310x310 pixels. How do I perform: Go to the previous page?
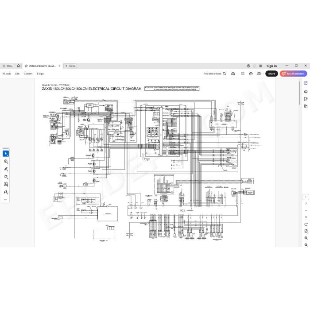306,210
